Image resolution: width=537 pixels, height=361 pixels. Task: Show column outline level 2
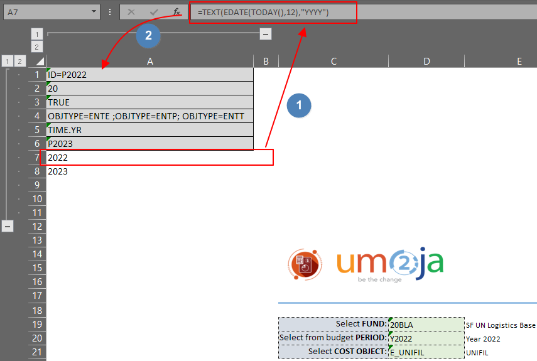point(37,47)
